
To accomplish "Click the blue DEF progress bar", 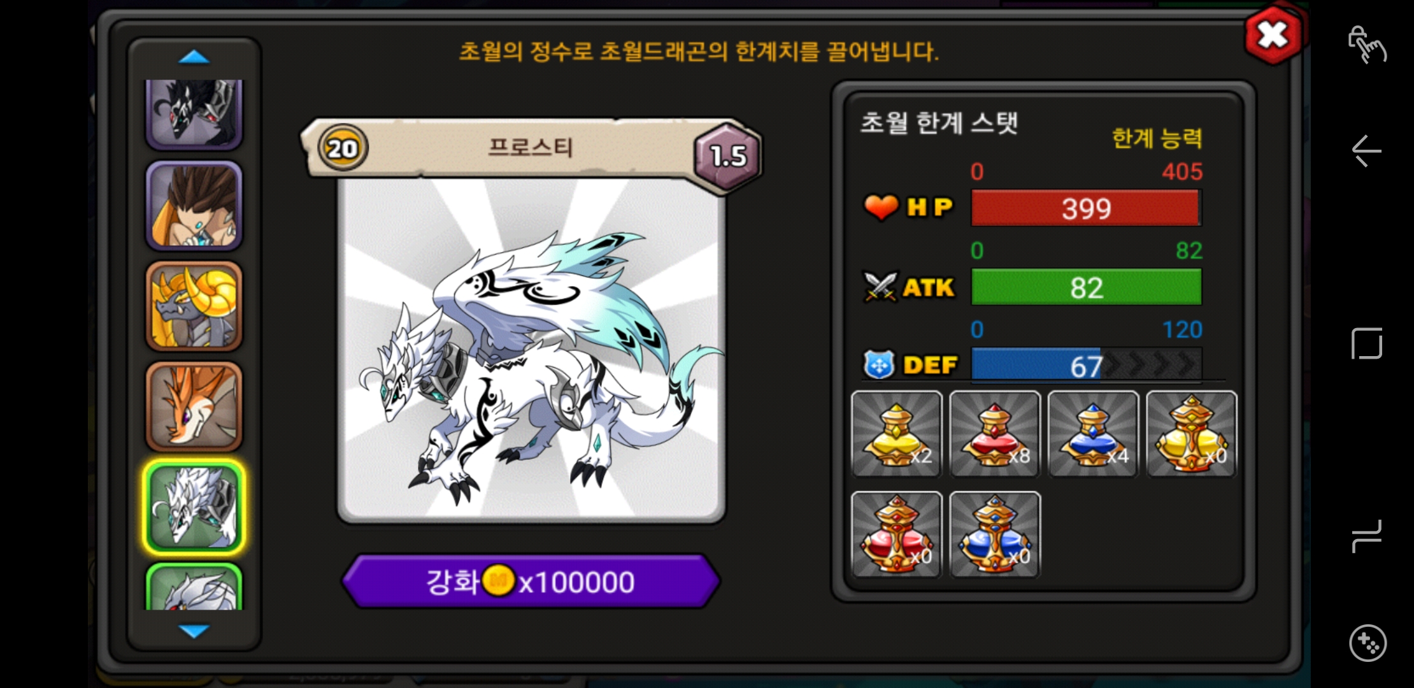I will (1086, 365).
